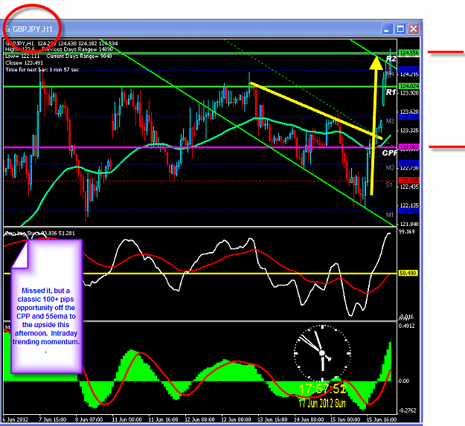Click the 121.840 price axis value

(x=409, y=224)
